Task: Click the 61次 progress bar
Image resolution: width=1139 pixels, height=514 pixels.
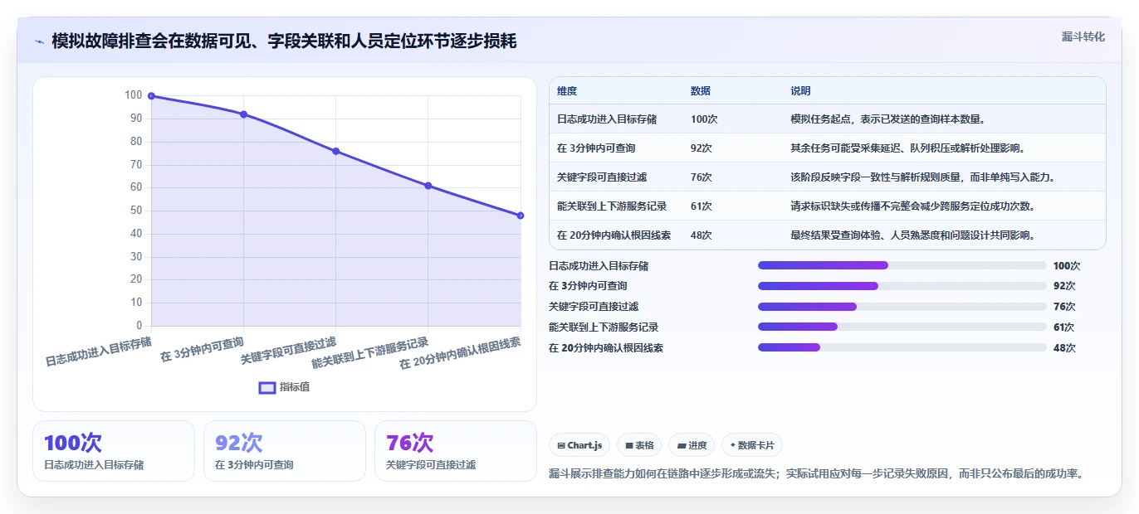Action: (902, 327)
